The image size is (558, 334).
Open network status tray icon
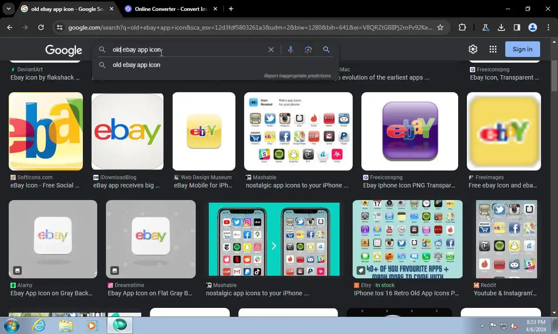[x=504, y=326]
